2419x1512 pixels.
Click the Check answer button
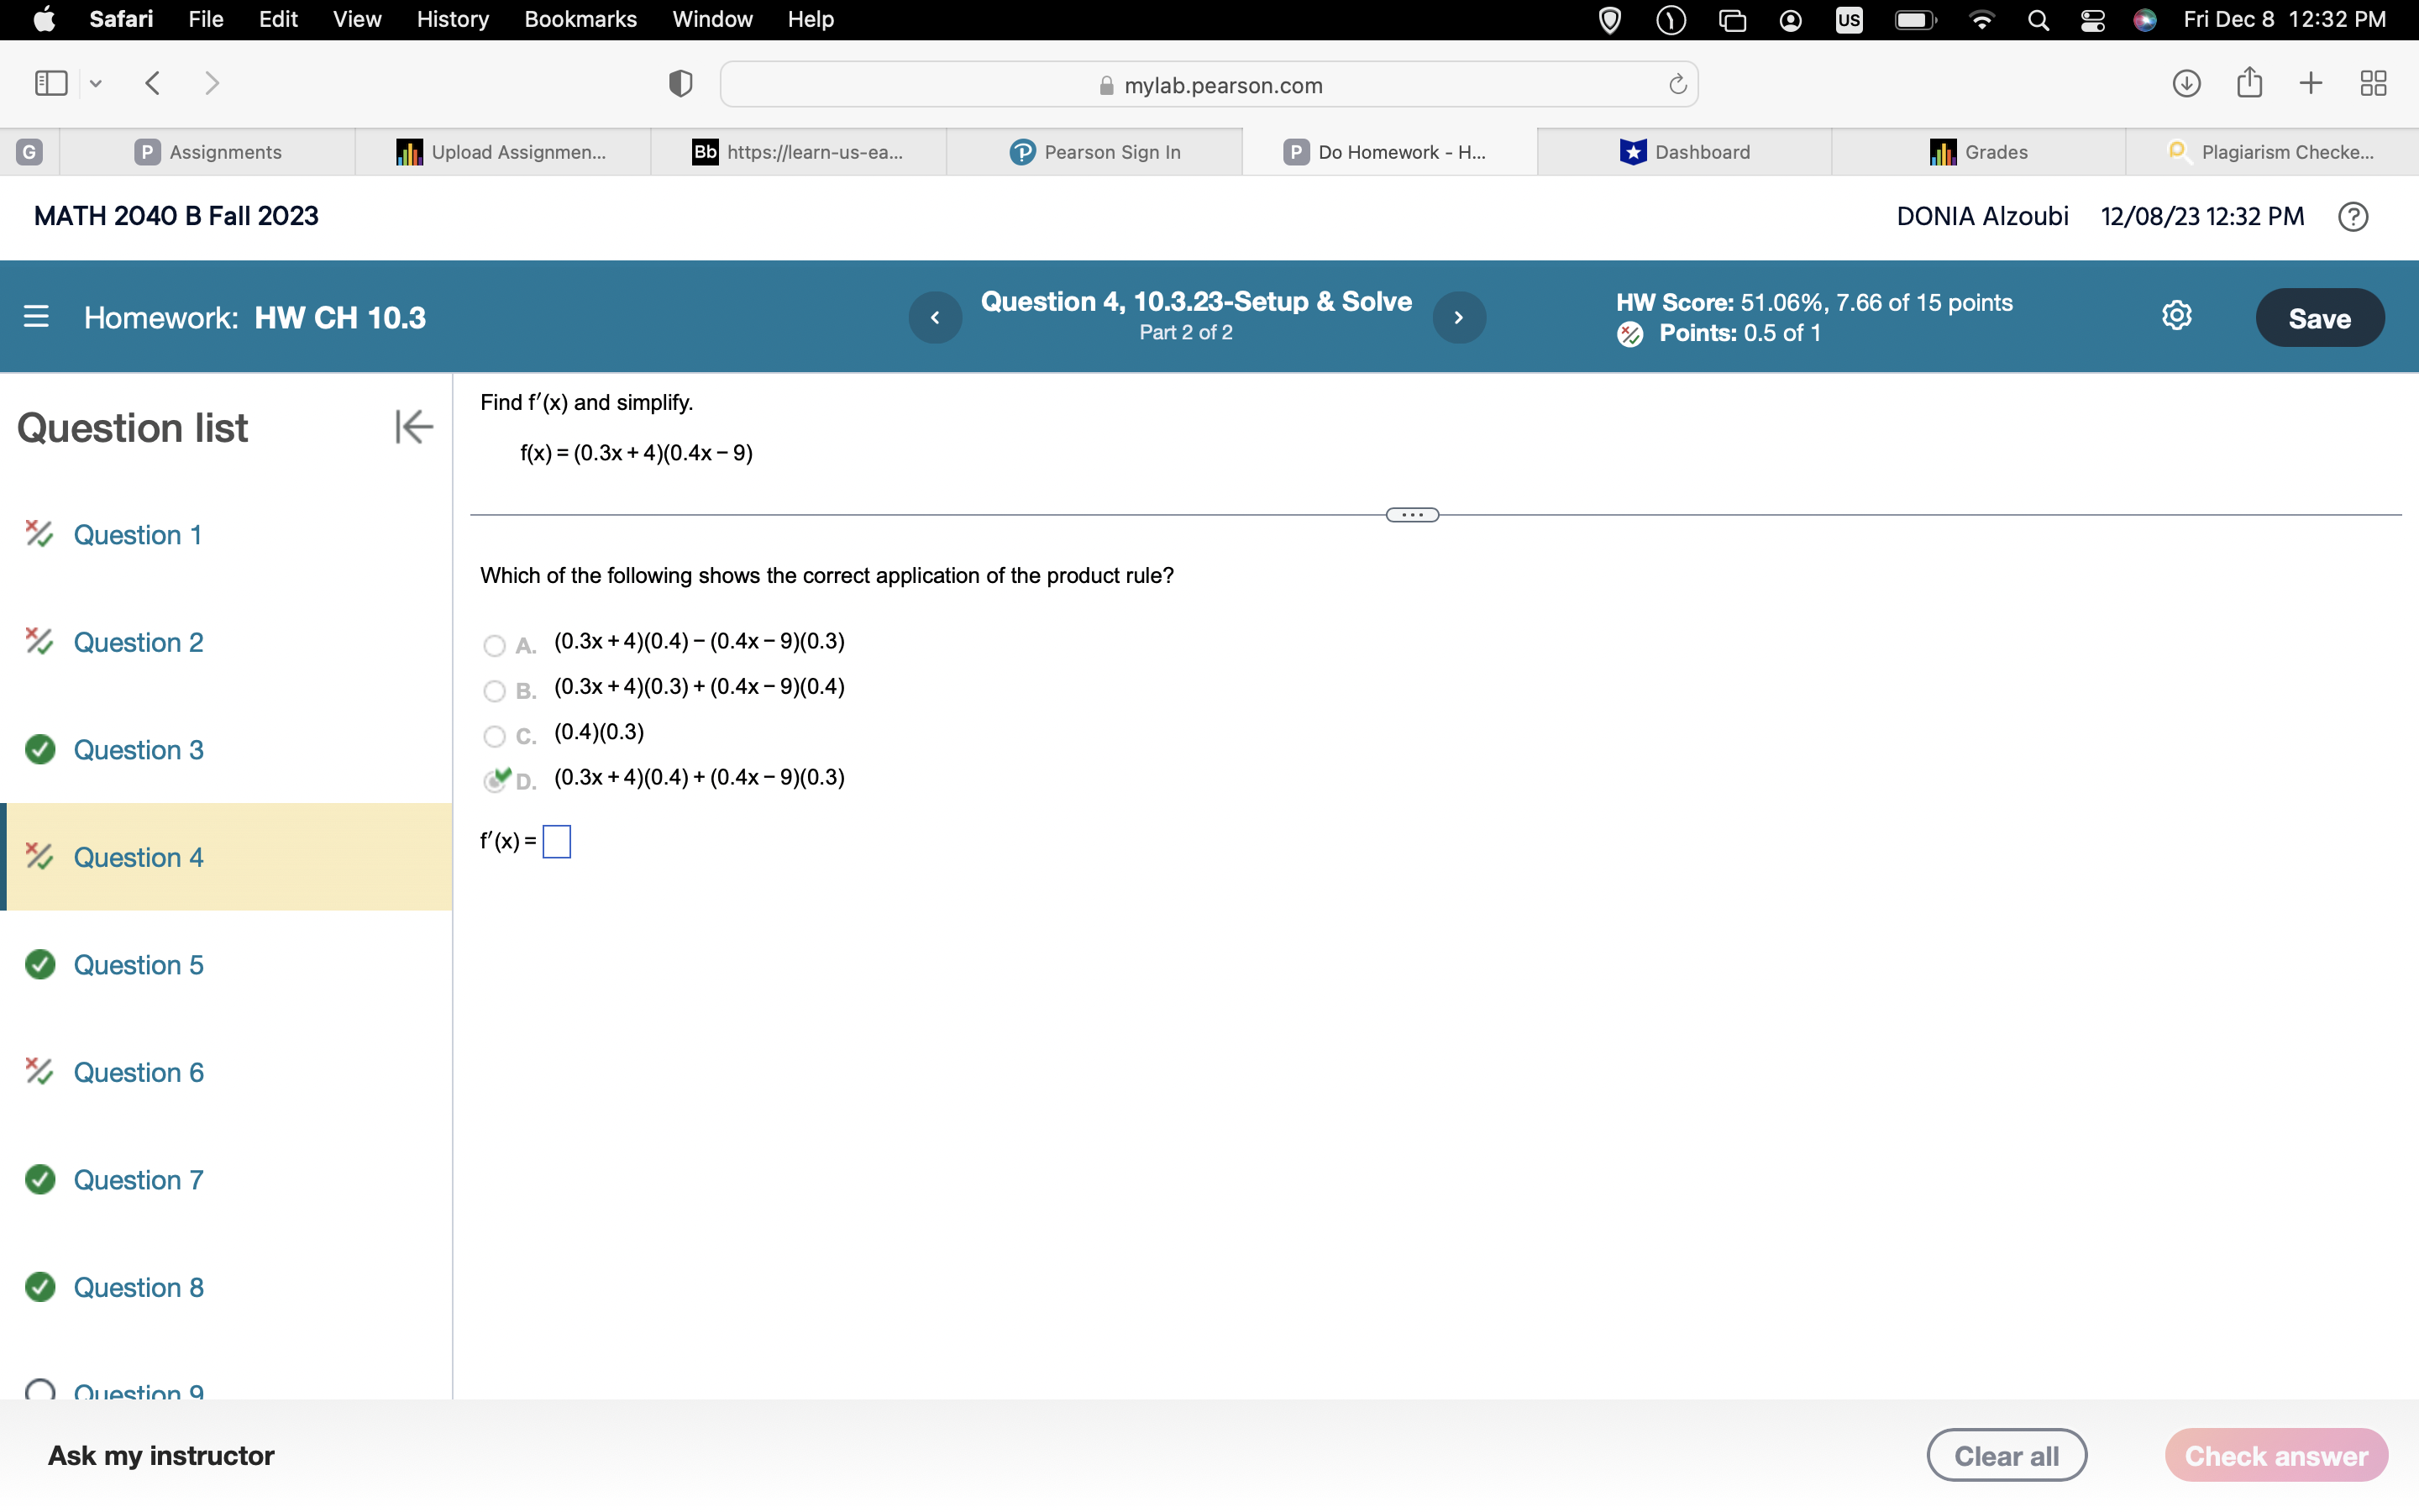click(x=2276, y=1455)
